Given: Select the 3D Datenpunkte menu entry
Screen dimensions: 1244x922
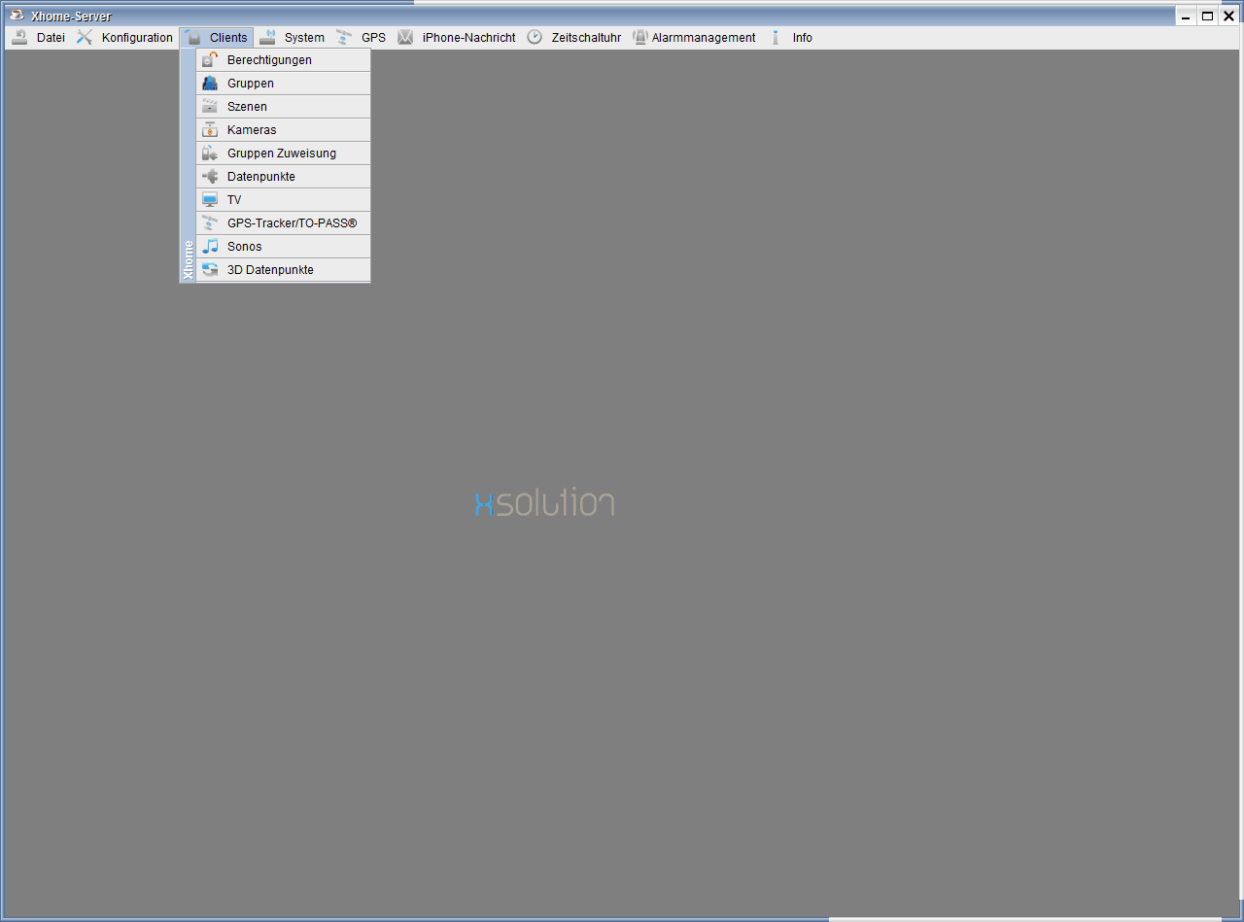Looking at the screenshot, I should (270, 270).
